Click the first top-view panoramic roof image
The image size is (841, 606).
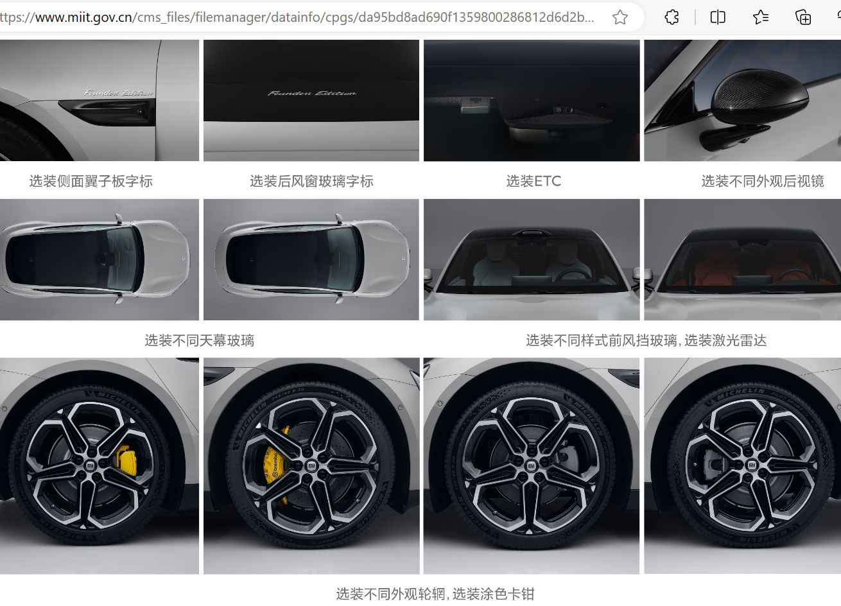[x=100, y=259]
